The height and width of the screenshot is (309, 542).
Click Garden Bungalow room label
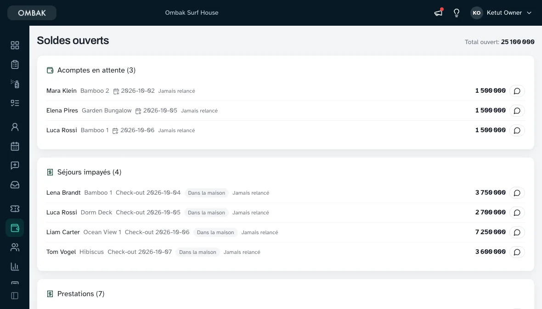107,110
